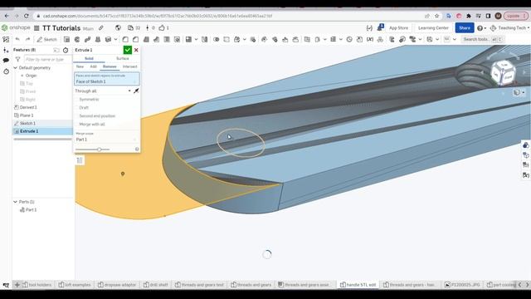Toggle the Symmetric checkbox
This screenshot has height=299, width=531.
(87, 100)
